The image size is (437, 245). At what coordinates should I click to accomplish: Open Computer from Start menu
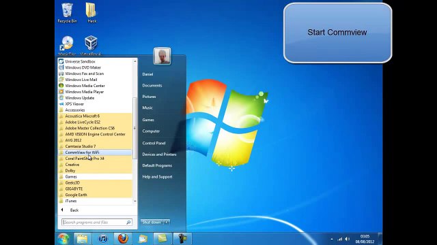click(x=151, y=131)
